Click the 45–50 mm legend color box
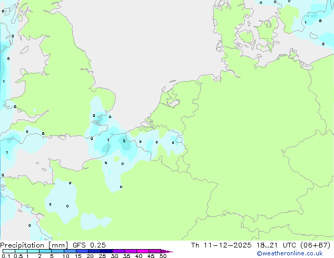The width and height of the screenshot is (334, 258). pyautogui.click(x=155, y=251)
